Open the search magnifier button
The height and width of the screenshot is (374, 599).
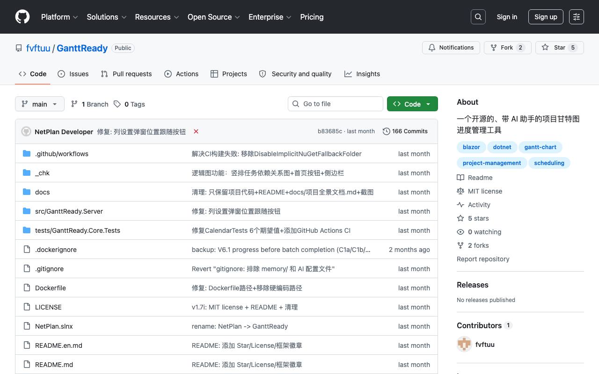pyautogui.click(x=478, y=17)
